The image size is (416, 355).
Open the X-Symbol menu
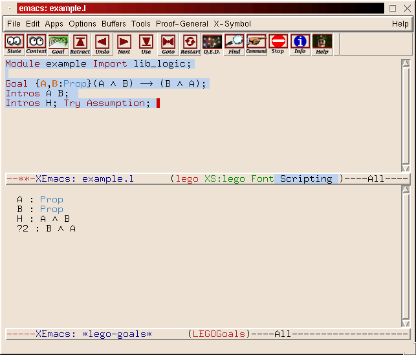[x=232, y=24]
